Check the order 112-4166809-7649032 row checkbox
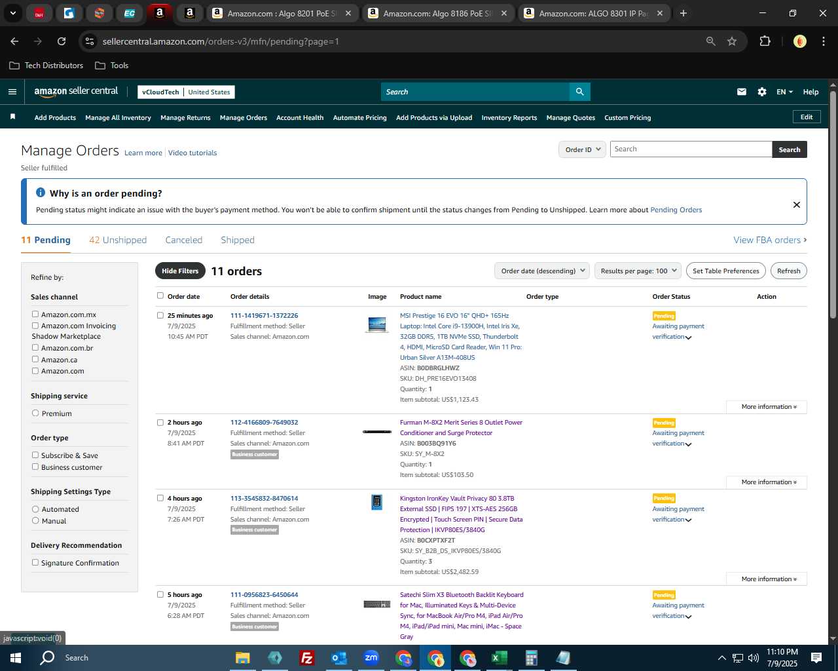The height and width of the screenshot is (671, 838). click(160, 422)
